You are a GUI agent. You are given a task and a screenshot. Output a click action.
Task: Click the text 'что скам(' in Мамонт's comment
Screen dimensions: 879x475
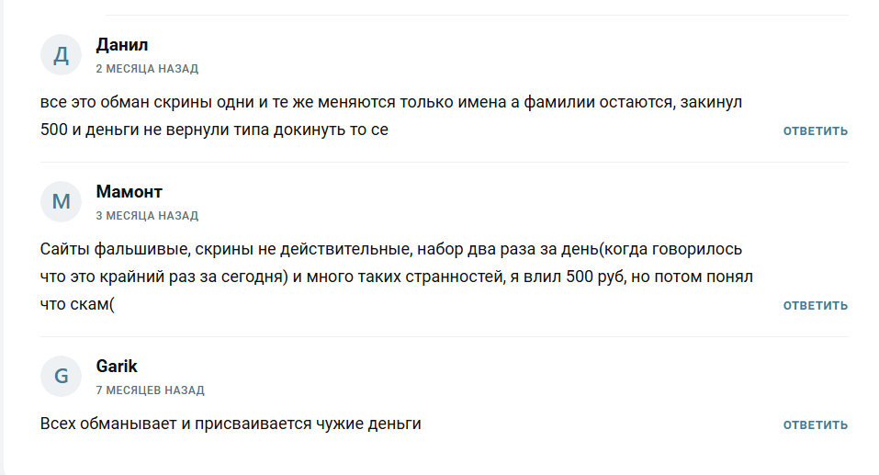[x=77, y=304]
